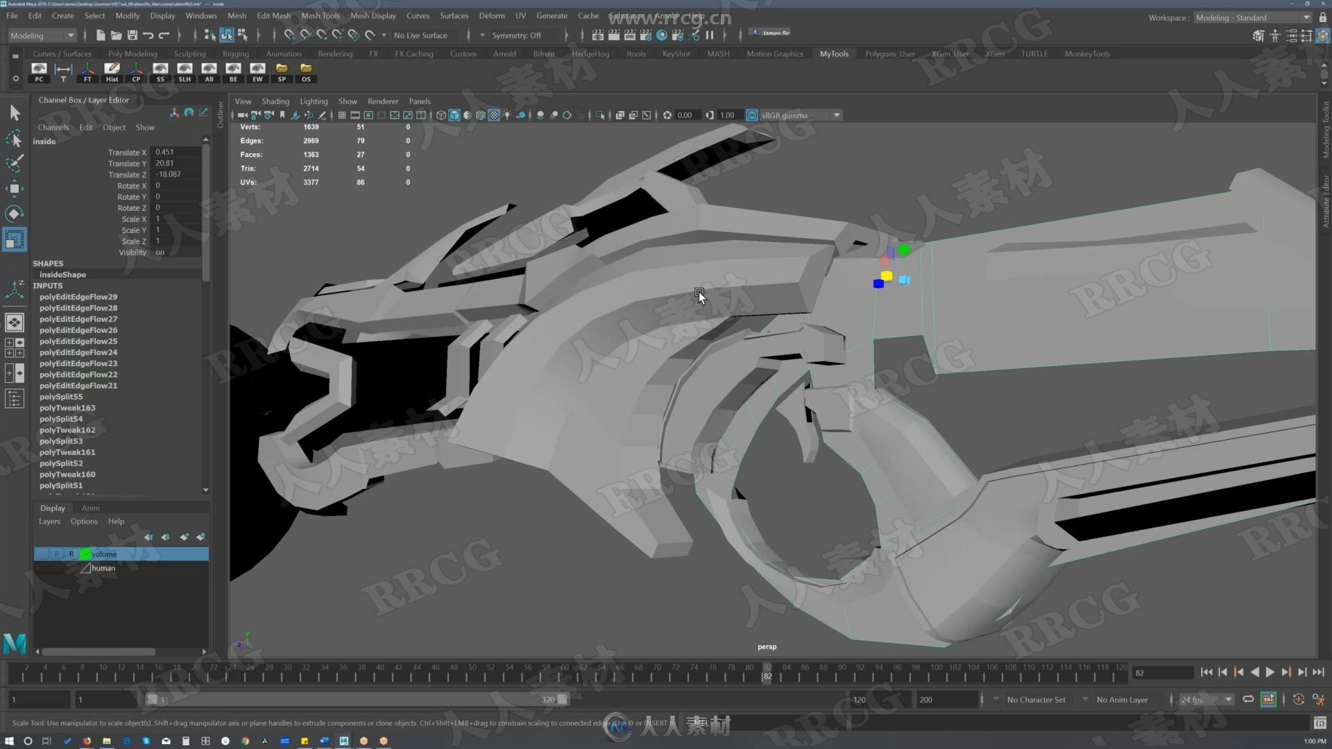This screenshot has width=1332, height=749.
Task: Click the timeline current frame 82 marker
Action: (767, 672)
